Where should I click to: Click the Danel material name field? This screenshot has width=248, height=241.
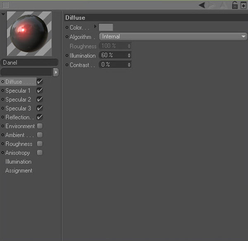point(30,62)
